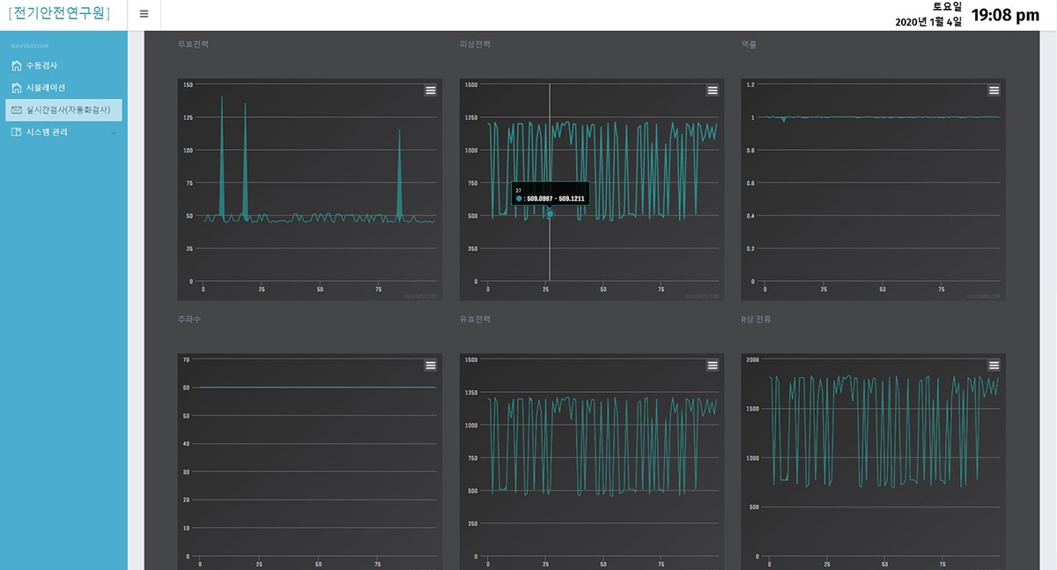
Task: Click the R상 전류 chart title
Action: (x=757, y=319)
